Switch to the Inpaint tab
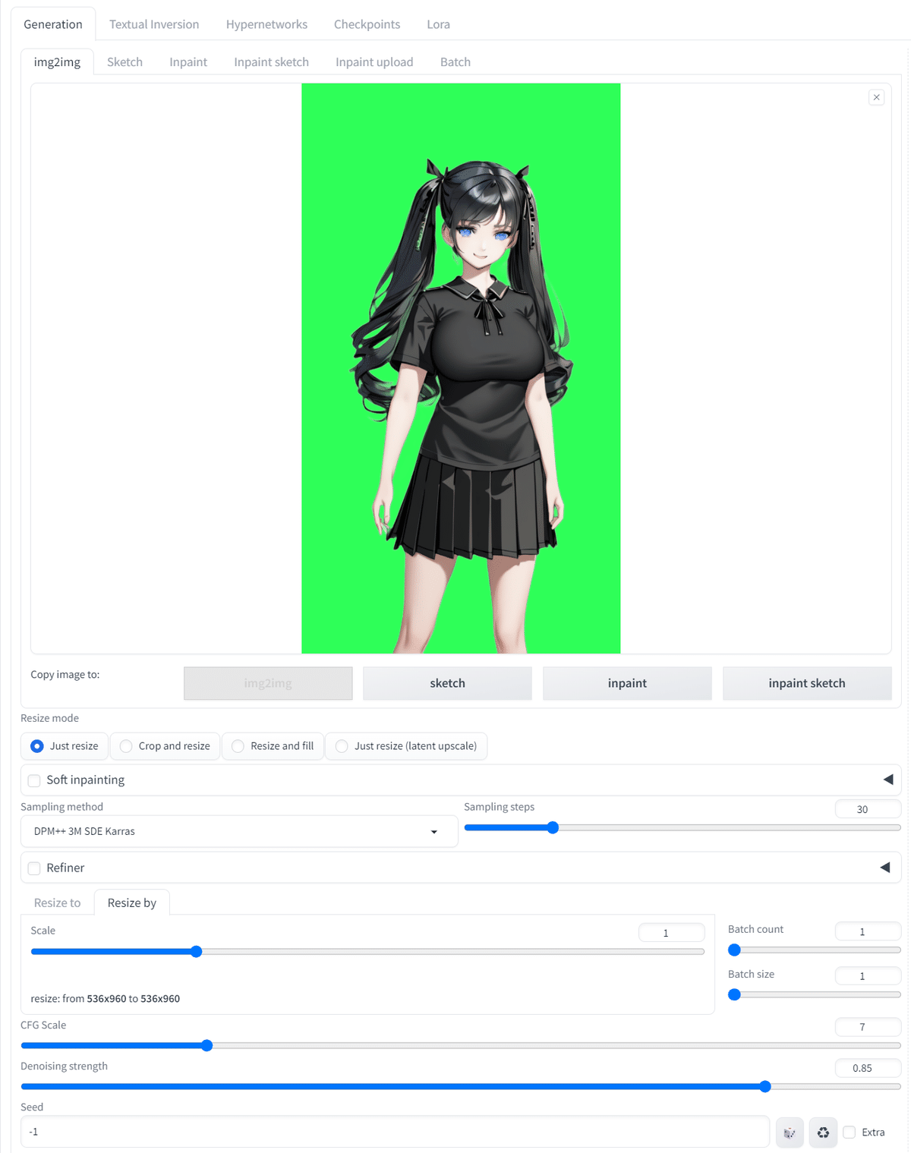Screen dimensions: 911x1153 pyautogui.click(x=188, y=61)
